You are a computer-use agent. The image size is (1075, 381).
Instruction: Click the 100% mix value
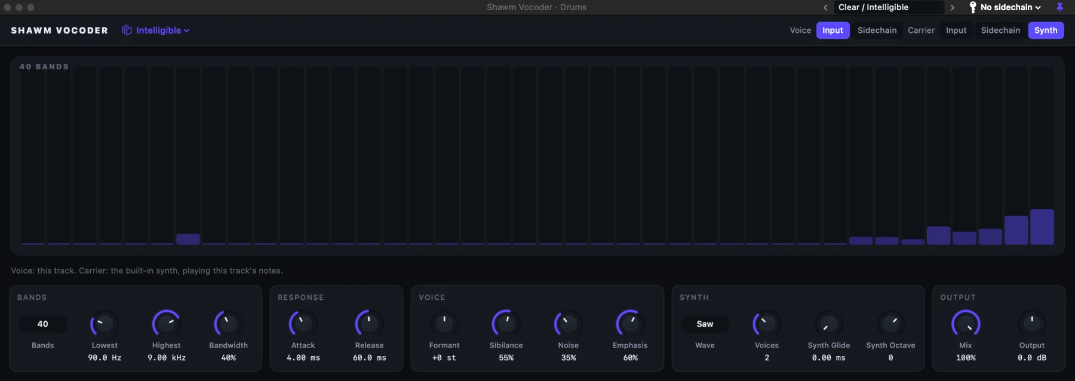(x=966, y=358)
